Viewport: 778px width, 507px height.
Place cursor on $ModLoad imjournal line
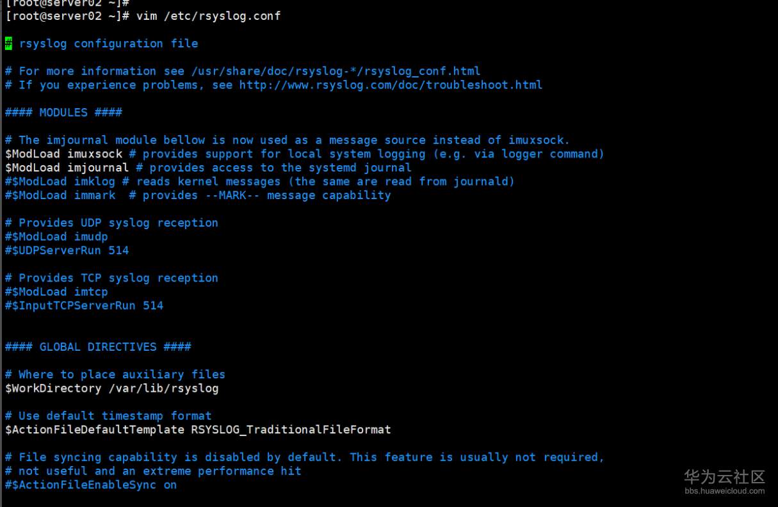[x=208, y=168]
